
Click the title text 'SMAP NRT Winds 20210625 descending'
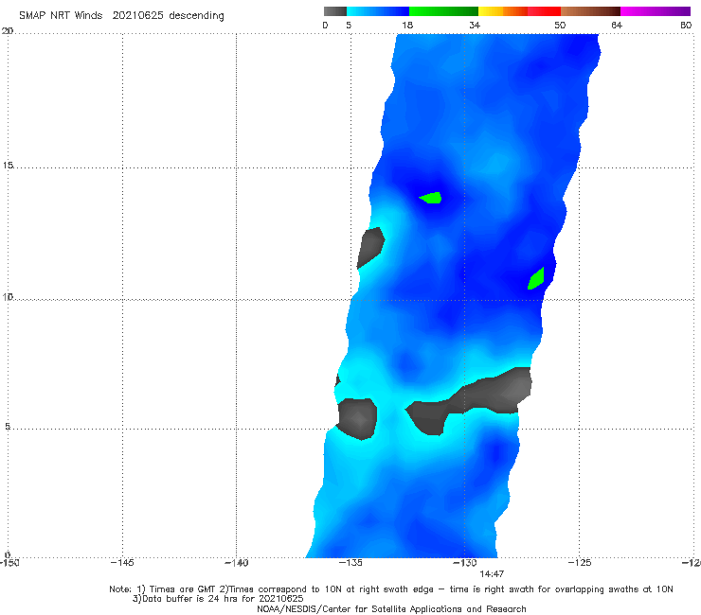121,16
